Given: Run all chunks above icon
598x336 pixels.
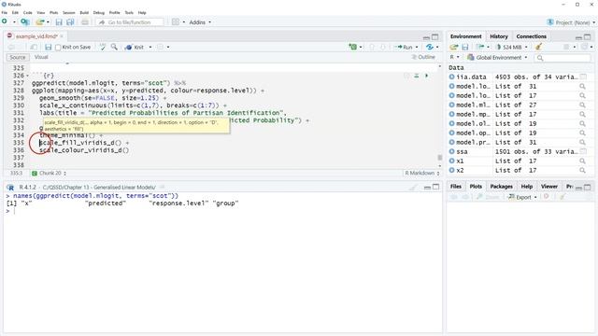Looking at the screenshot, I should point(417,76).
